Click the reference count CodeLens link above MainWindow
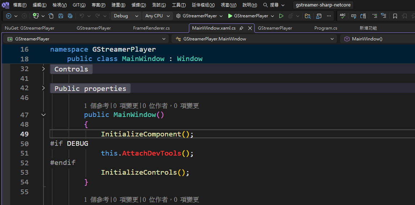415x205 pixels. pyautogui.click(x=96, y=106)
